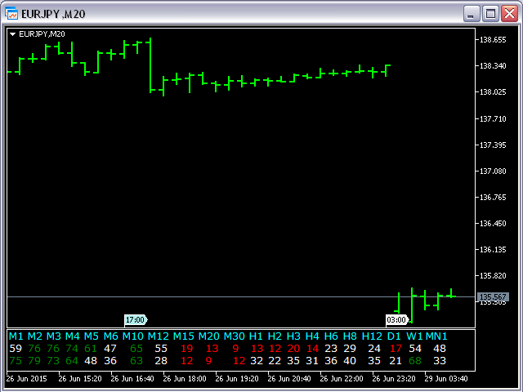Screen dimensions: 523x392
Task: Click the 136.135 price axis label
Action: pos(493,249)
